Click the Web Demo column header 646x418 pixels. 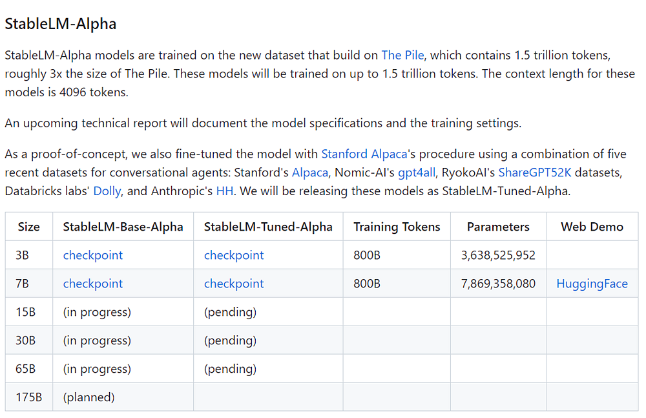pyautogui.click(x=592, y=227)
